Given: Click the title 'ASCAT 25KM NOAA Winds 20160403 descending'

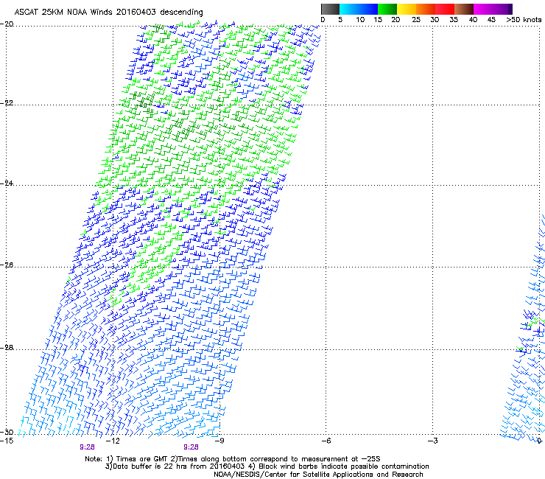Looking at the screenshot, I should pos(108,12).
